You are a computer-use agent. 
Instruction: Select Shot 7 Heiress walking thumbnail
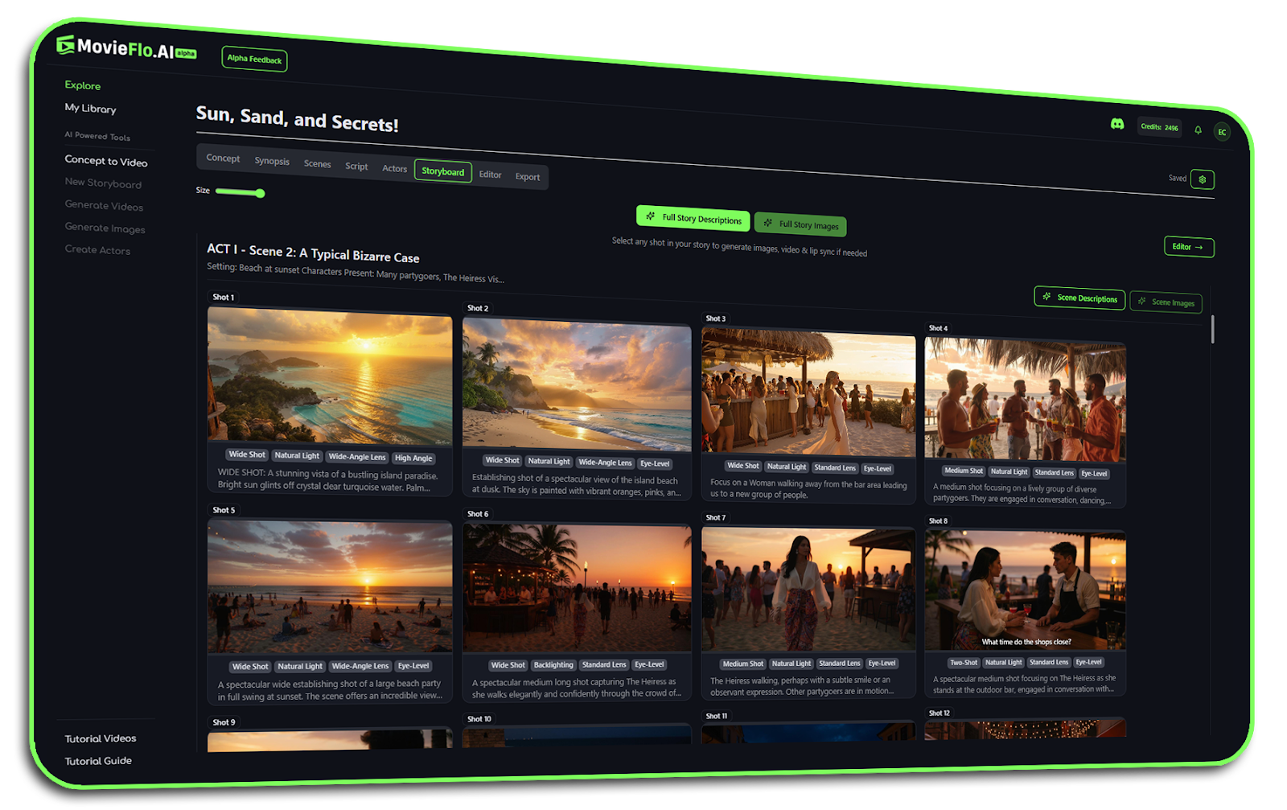point(808,589)
